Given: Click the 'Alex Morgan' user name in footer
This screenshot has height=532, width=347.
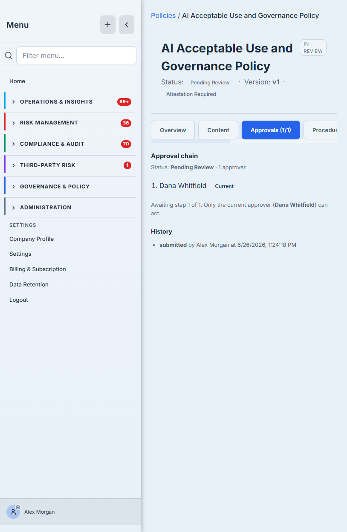Looking at the screenshot, I should tap(39, 512).
